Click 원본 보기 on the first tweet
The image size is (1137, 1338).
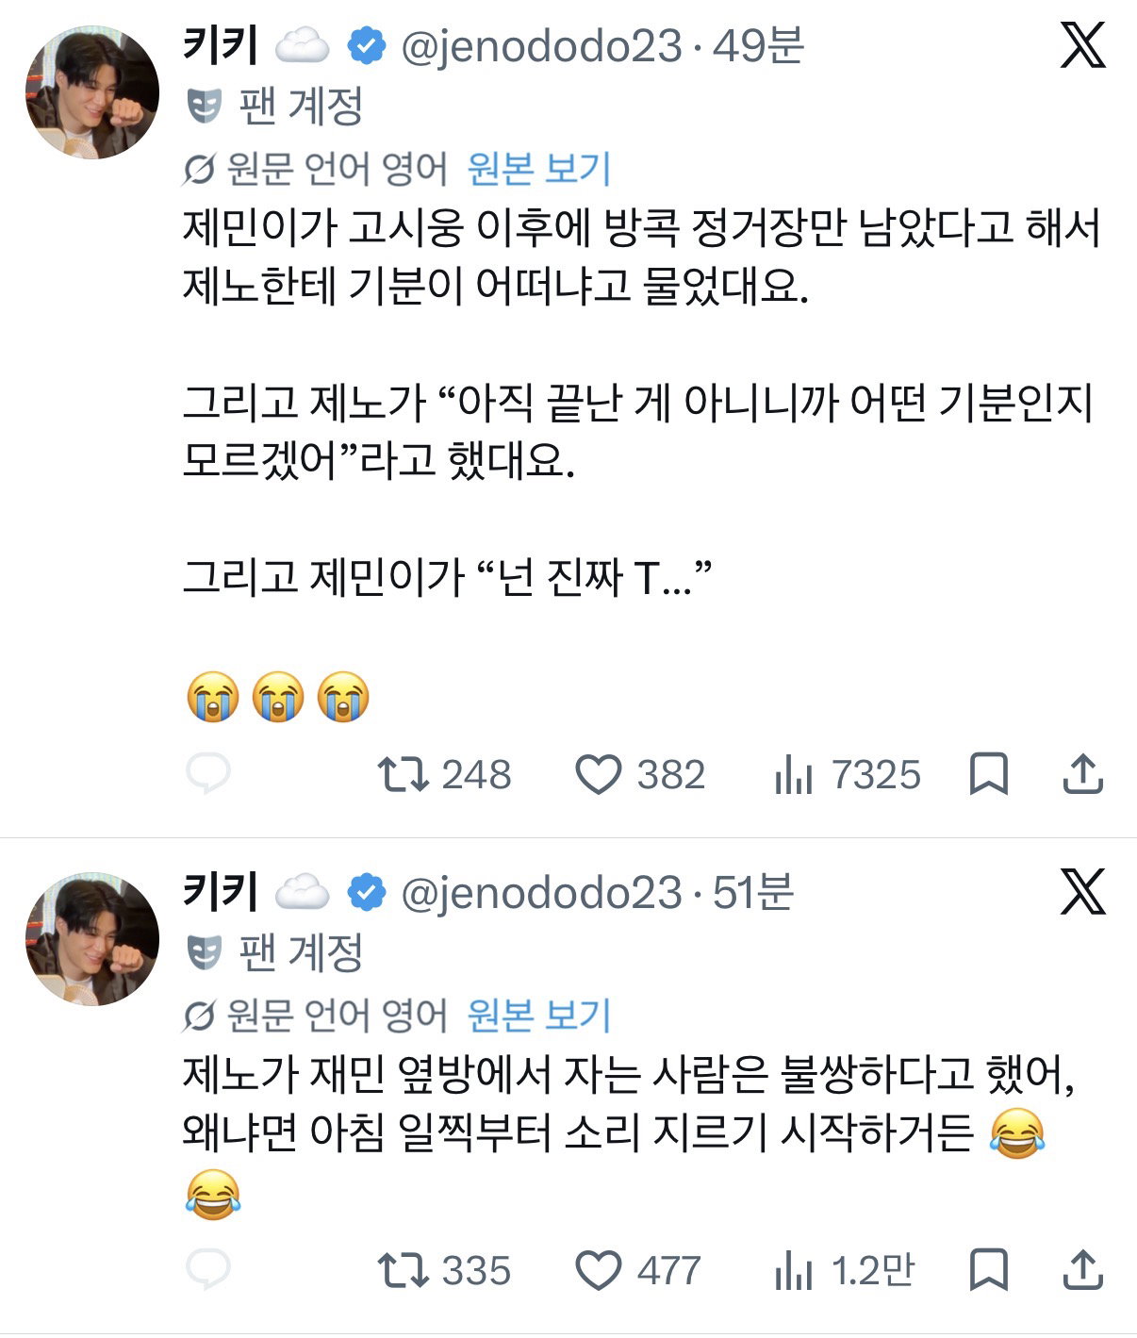pos(539,170)
